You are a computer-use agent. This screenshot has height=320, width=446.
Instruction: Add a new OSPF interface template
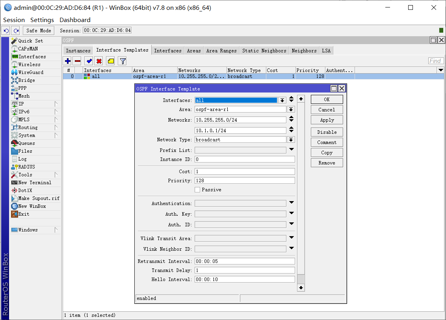click(x=68, y=61)
